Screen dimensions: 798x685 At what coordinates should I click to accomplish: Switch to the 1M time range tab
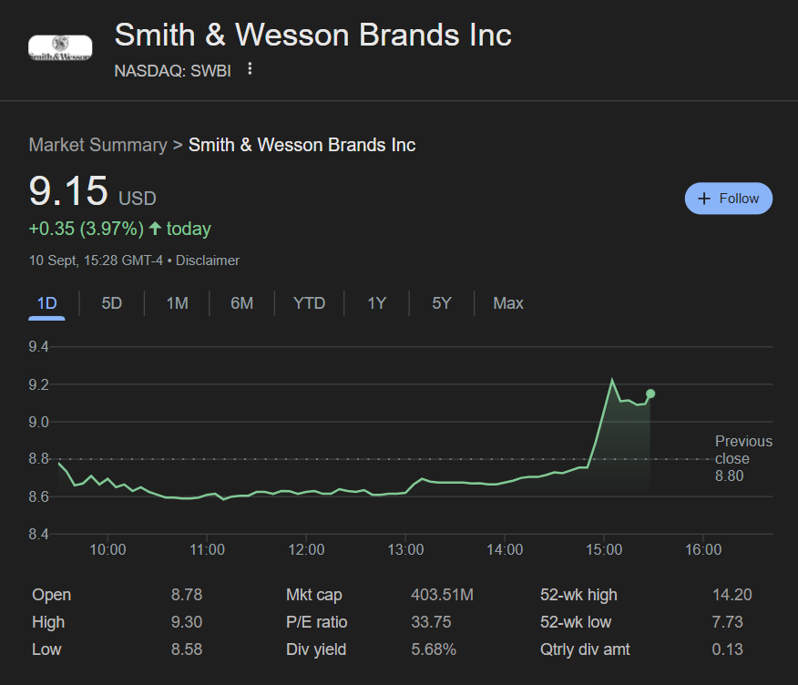point(177,303)
